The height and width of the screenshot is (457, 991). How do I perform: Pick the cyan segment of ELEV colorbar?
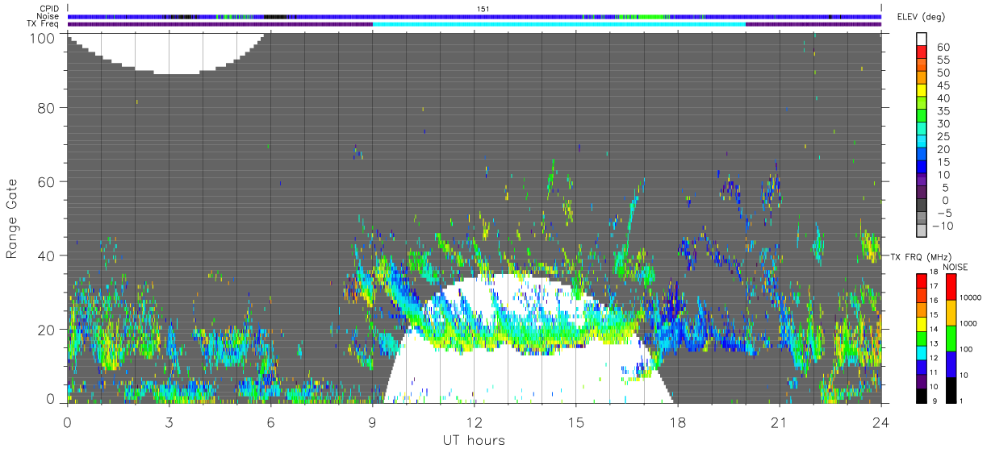[x=922, y=143]
